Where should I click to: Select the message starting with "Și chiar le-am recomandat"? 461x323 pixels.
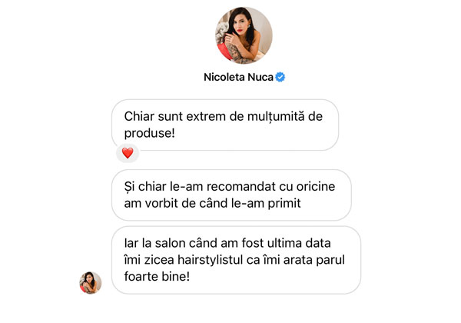click(232, 195)
